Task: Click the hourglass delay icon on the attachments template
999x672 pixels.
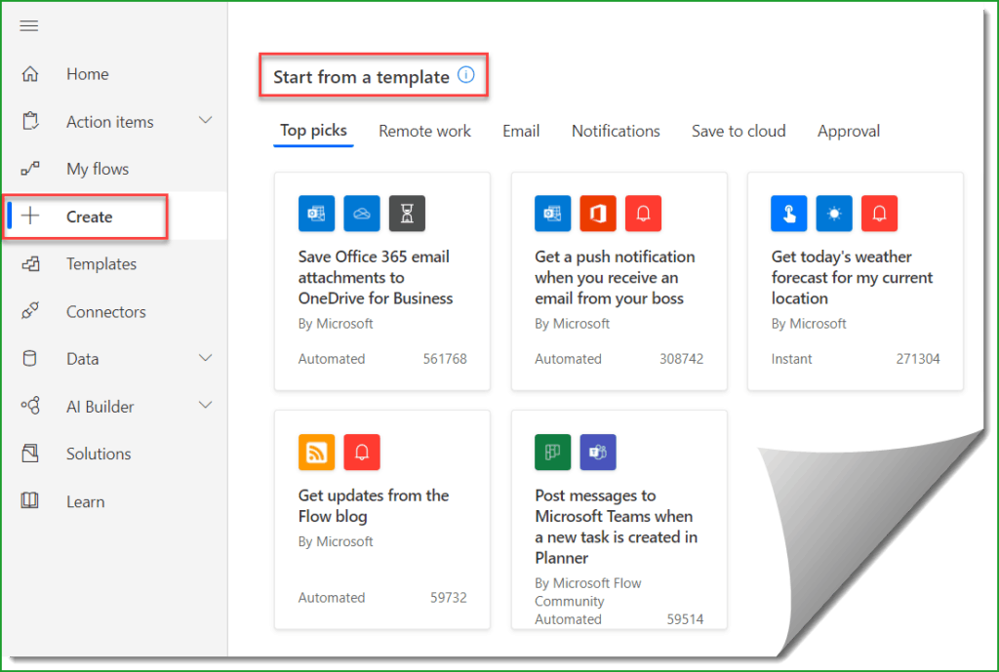Action: (x=407, y=213)
